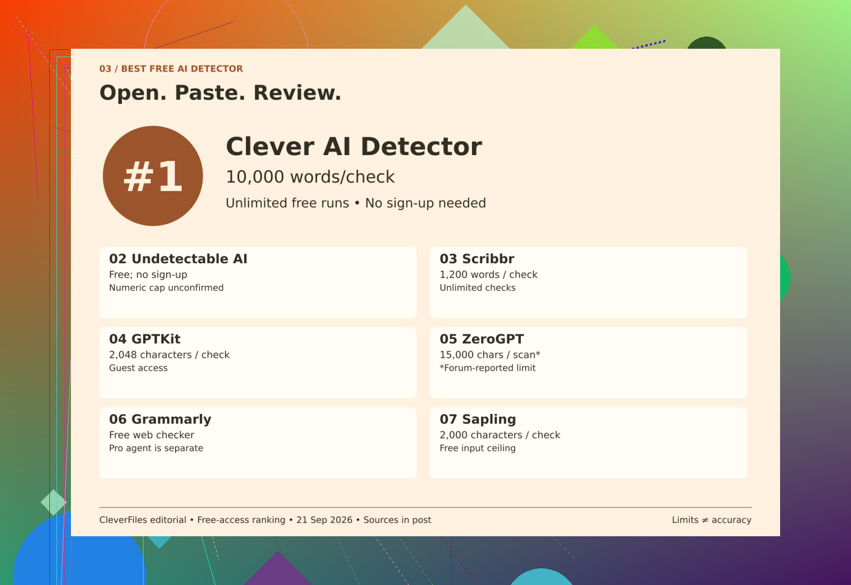The height and width of the screenshot is (585, 851).
Task: Click the 'CleverFiles editorial' footer credit line
Action: 265,520
